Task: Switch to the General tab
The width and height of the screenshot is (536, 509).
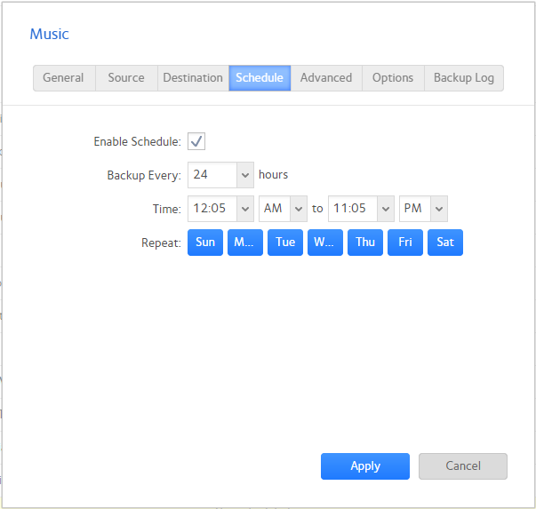Action: tap(64, 78)
